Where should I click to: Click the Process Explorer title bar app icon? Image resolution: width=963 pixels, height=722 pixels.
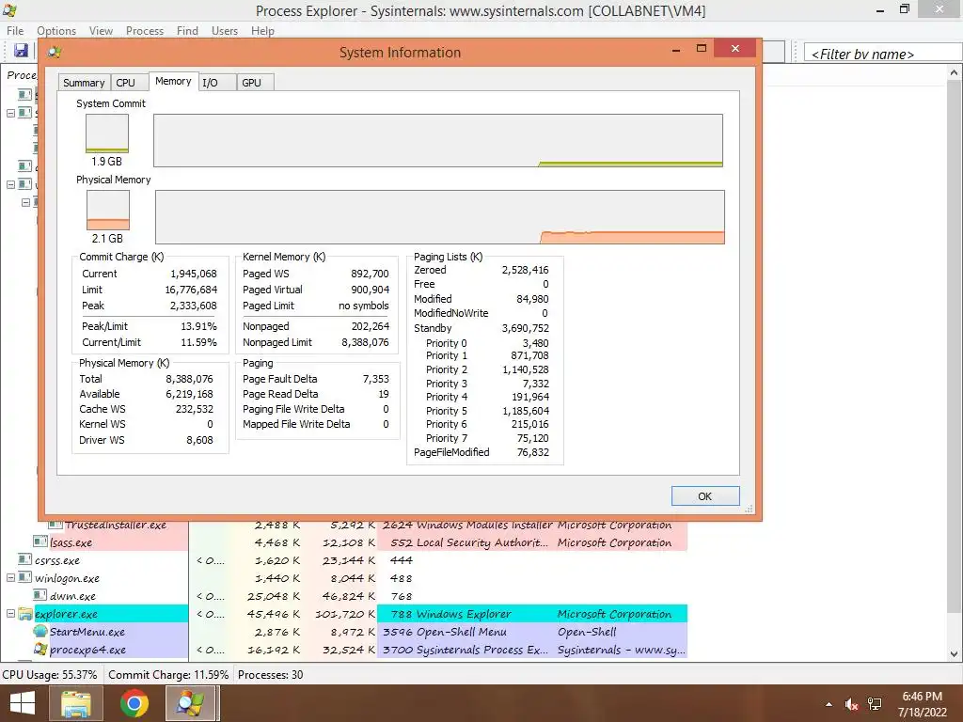(x=9, y=9)
